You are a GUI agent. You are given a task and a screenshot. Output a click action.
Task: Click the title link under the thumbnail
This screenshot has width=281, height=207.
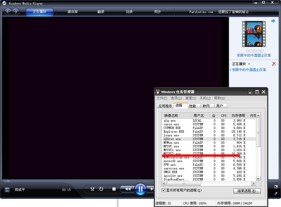(254, 55)
